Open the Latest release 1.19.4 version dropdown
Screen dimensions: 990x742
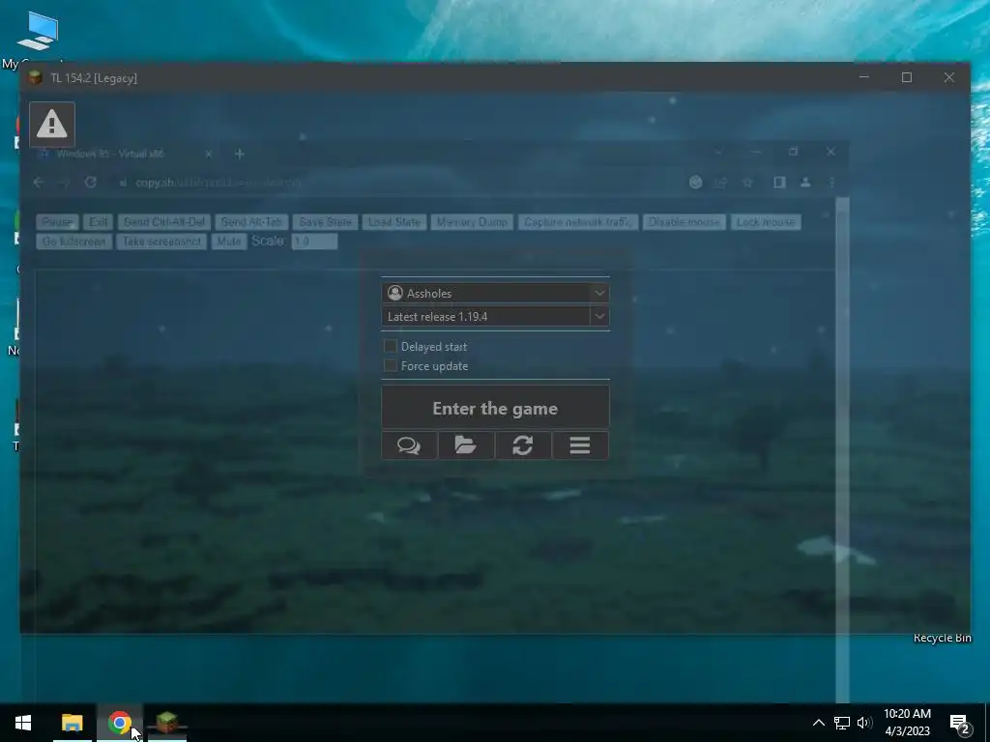click(495, 316)
